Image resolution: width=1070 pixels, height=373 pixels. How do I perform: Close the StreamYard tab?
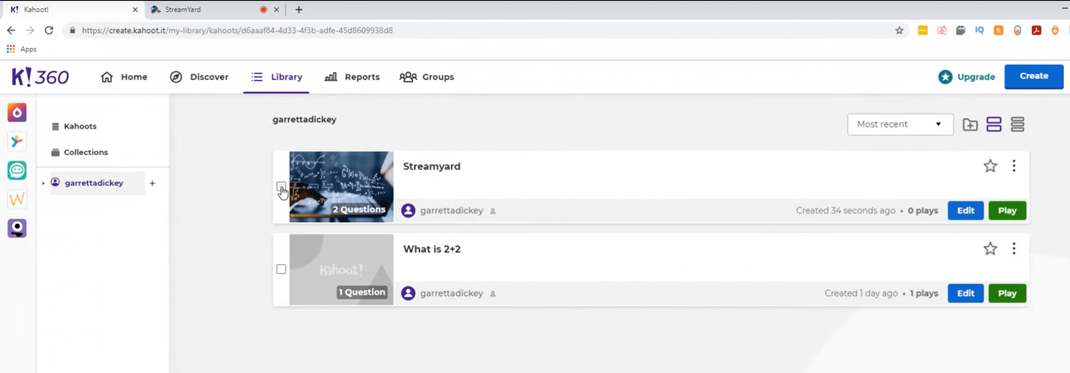point(276,10)
